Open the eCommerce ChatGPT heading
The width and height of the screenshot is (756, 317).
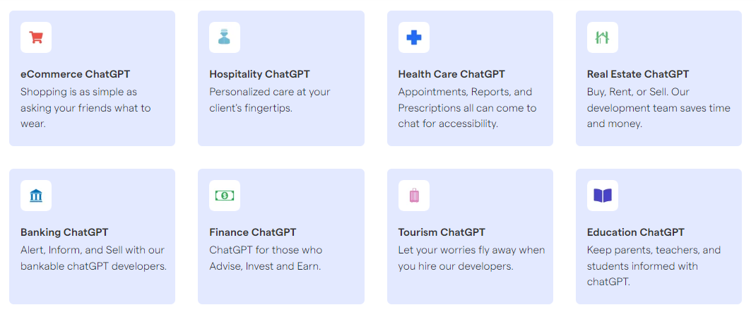pos(75,74)
